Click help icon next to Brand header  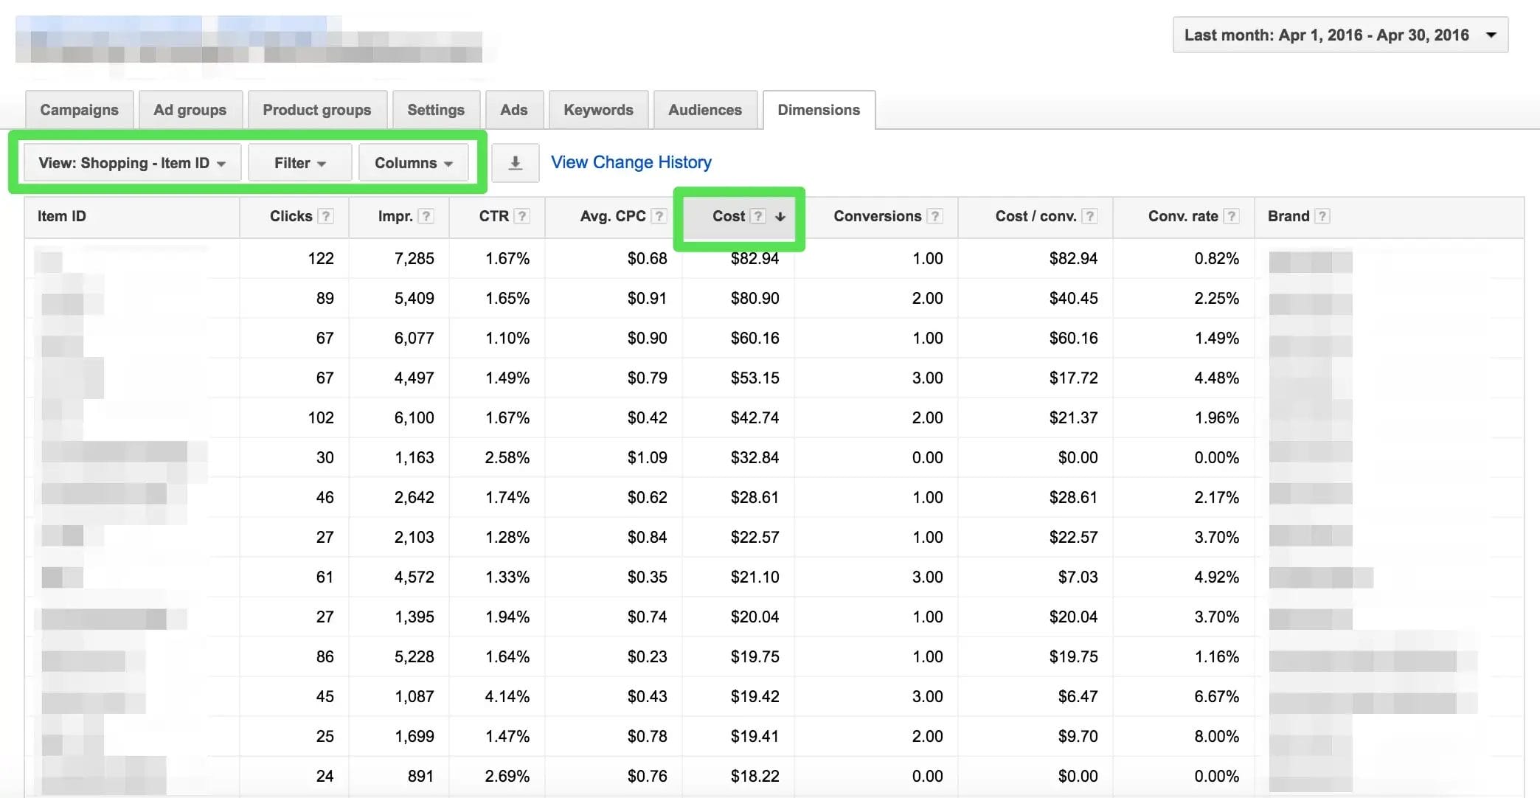(x=1322, y=216)
